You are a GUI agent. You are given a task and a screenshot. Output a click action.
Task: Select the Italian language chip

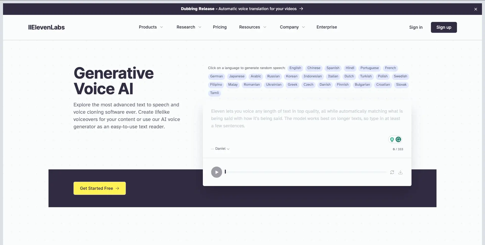[333, 76]
